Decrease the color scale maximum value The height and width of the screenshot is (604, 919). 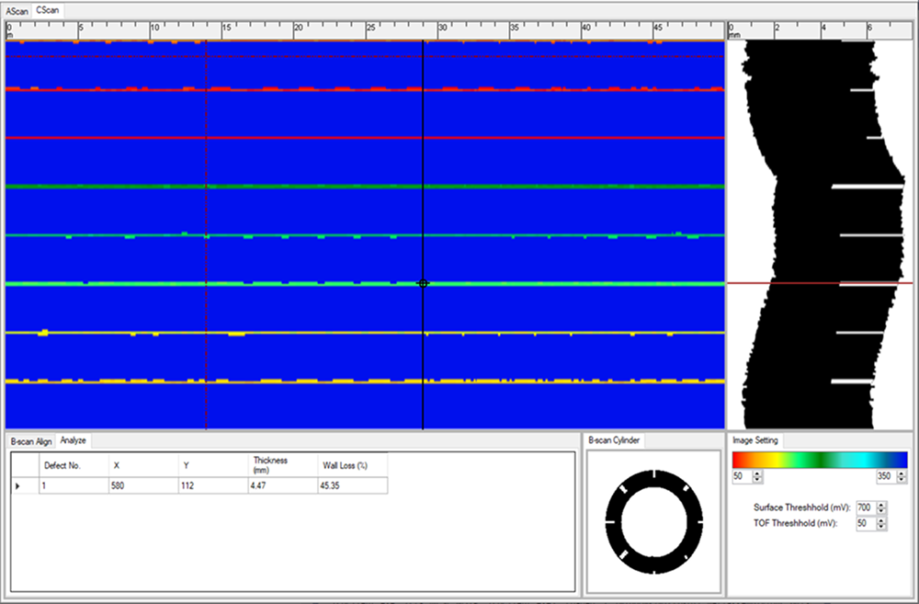click(902, 481)
